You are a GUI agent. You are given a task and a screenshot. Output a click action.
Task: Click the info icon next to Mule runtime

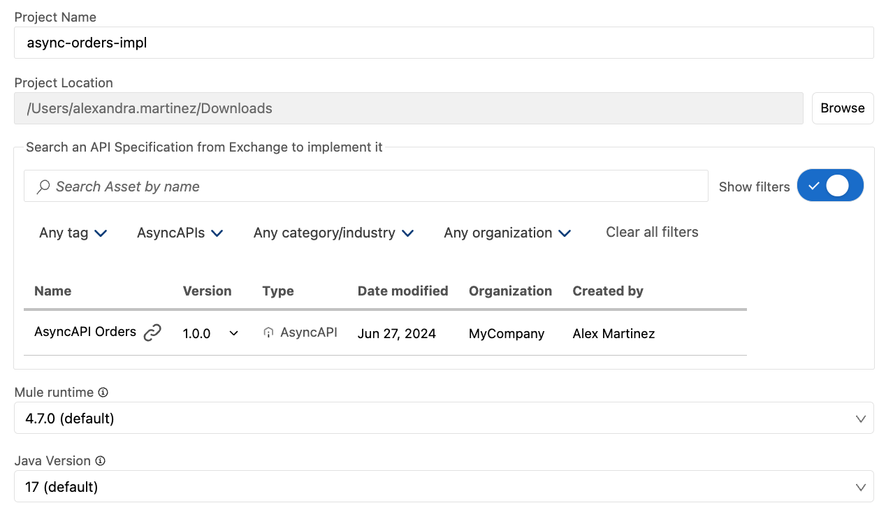(x=103, y=392)
